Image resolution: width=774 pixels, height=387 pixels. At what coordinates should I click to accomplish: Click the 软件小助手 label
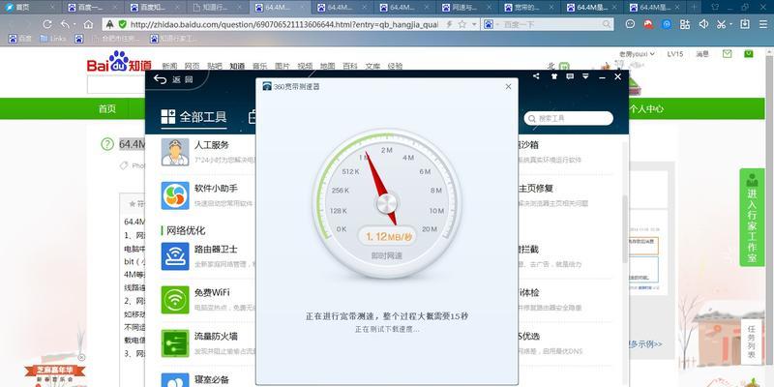(216, 189)
